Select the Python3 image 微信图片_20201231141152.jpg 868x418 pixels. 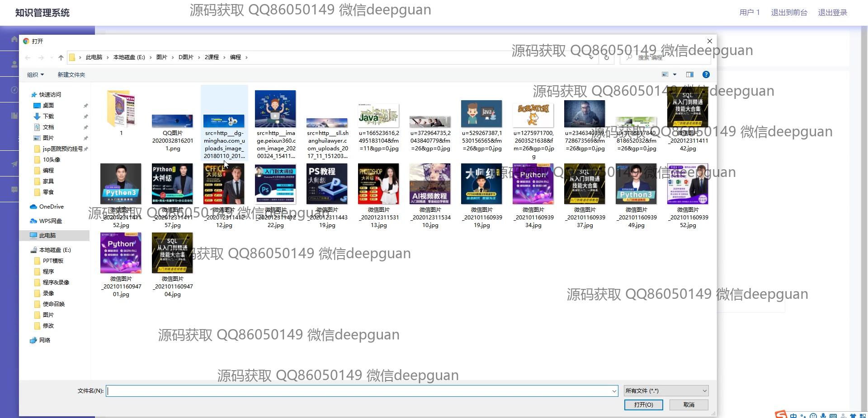(x=121, y=196)
